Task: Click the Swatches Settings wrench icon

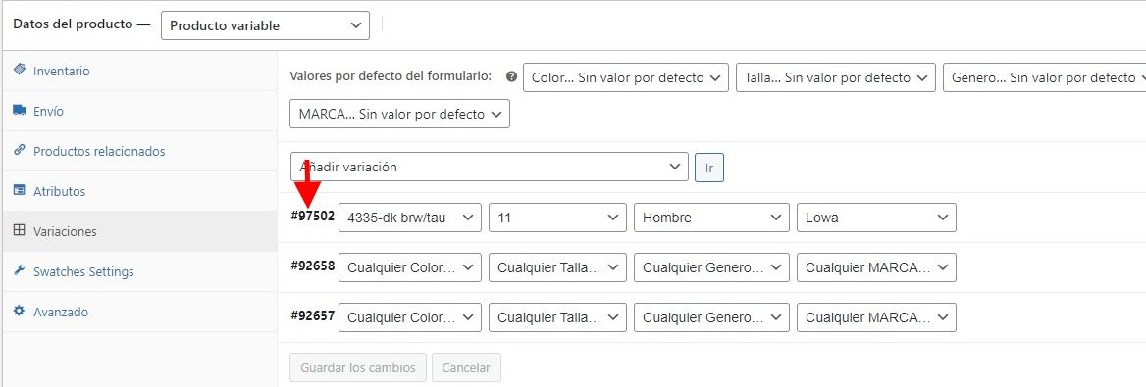Action: pyautogui.click(x=20, y=270)
